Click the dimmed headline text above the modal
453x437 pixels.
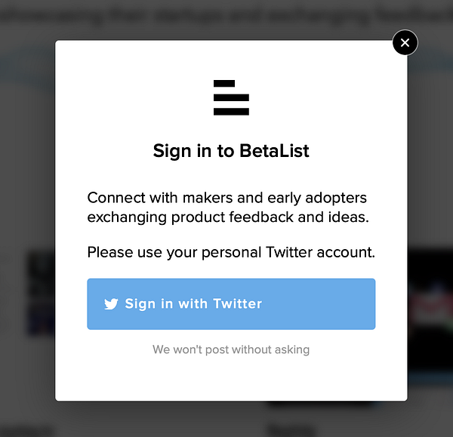tap(226, 12)
